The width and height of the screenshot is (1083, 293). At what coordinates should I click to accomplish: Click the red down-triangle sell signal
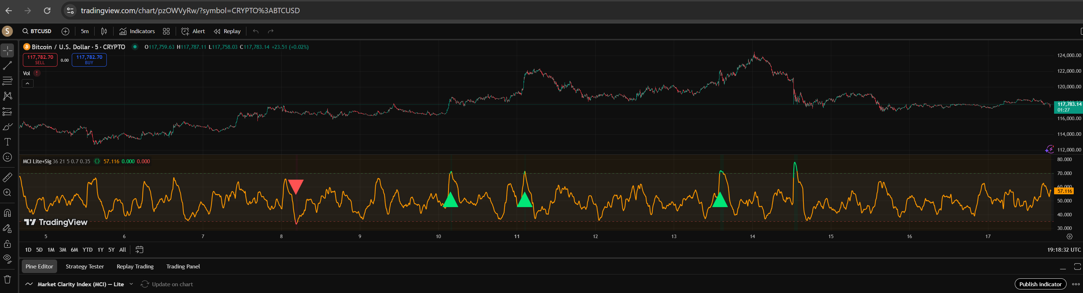[296, 187]
